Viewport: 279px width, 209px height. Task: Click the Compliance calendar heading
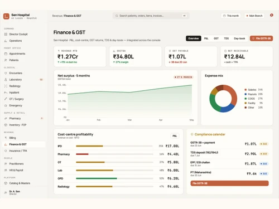click(210, 134)
